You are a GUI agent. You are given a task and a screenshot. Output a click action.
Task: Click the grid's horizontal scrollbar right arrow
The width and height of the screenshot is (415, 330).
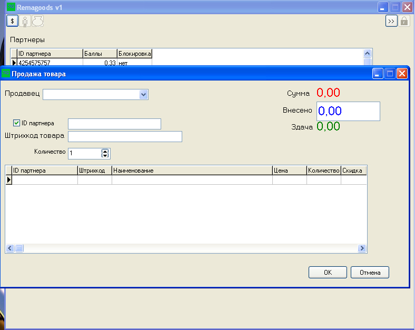pyautogui.click(x=362, y=248)
